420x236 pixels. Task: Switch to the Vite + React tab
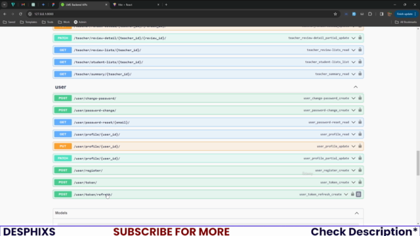coord(136,5)
